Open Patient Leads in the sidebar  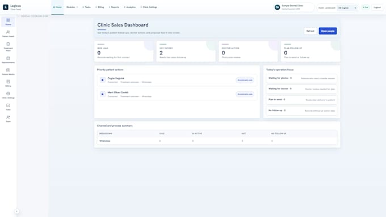[8, 34]
